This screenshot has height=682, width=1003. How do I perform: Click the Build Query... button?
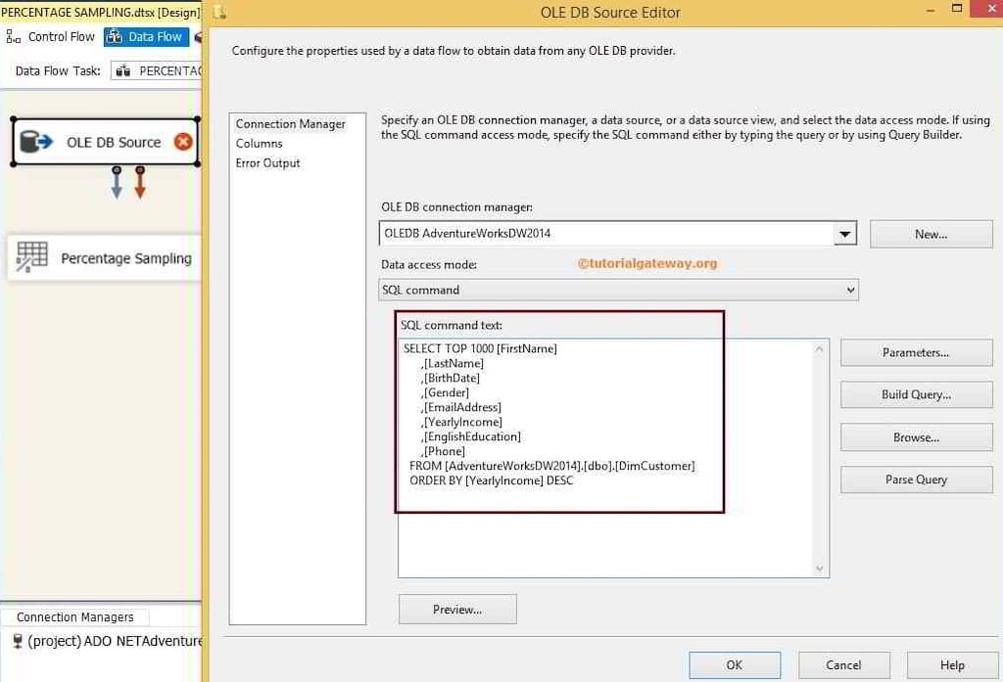point(916,395)
